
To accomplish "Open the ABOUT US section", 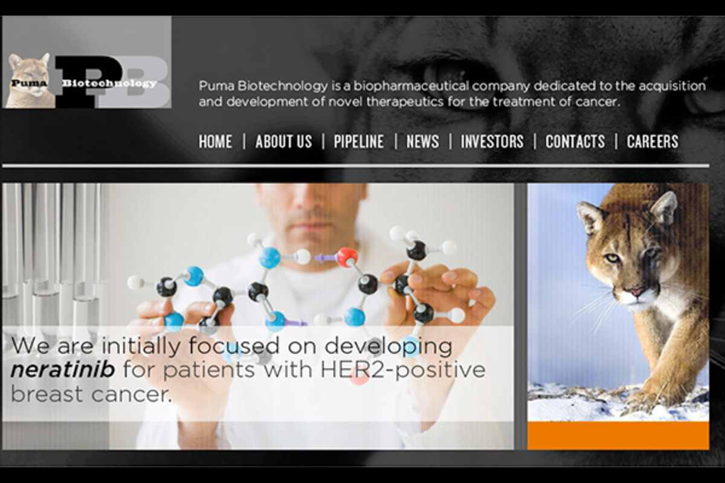I will [283, 141].
